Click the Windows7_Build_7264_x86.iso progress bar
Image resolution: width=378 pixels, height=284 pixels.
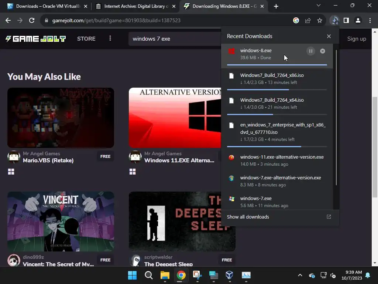(x=277, y=89)
